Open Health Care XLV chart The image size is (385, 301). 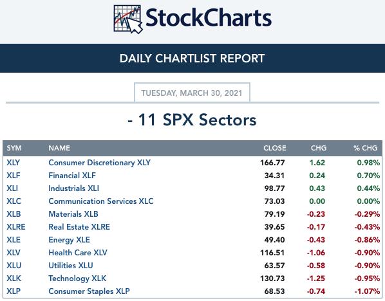pos(78,253)
